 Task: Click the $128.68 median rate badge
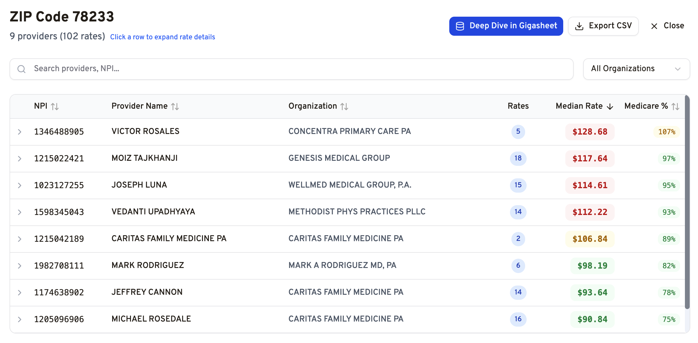[x=590, y=132]
